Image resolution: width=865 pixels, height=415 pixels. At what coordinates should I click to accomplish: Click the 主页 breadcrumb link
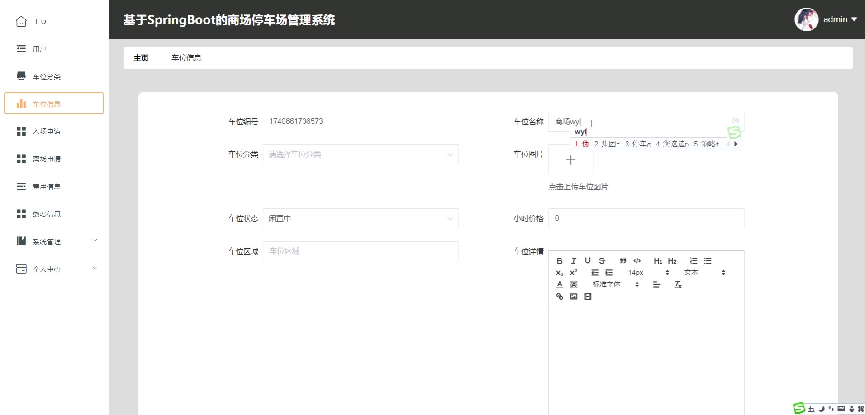point(141,58)
